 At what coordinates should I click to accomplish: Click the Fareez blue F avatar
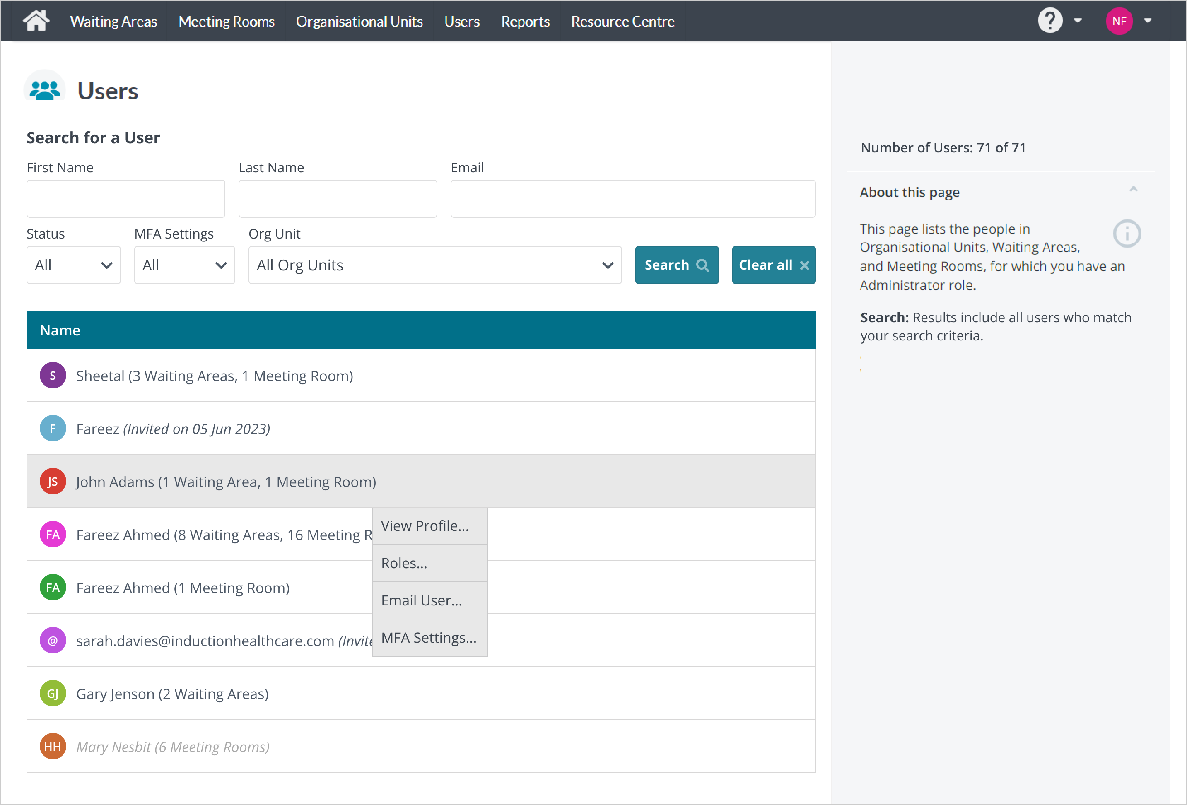53,429
